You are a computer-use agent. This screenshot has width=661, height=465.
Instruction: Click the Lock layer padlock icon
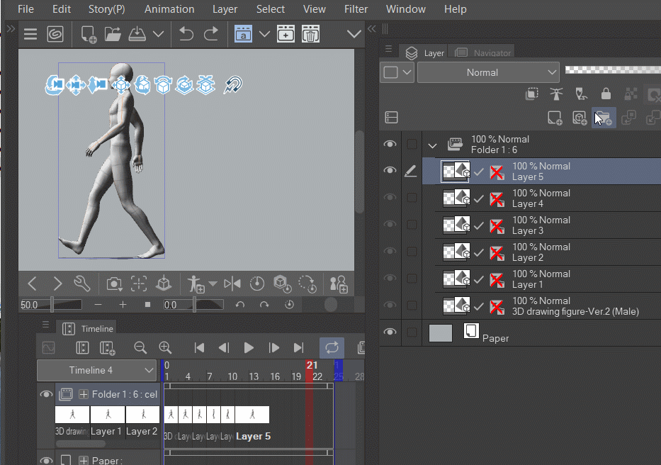pos(606,94)
